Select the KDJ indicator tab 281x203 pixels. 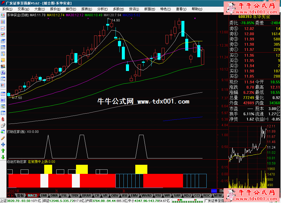pyautogui.click(x=187, y=196)
